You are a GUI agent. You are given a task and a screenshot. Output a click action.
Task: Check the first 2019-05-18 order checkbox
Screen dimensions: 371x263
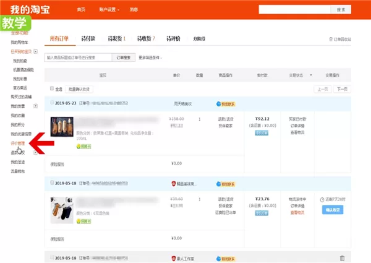tap(52, 183)
